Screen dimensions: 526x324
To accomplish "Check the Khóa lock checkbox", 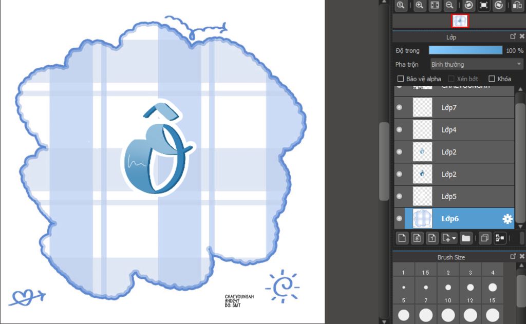I will (492, 79).
